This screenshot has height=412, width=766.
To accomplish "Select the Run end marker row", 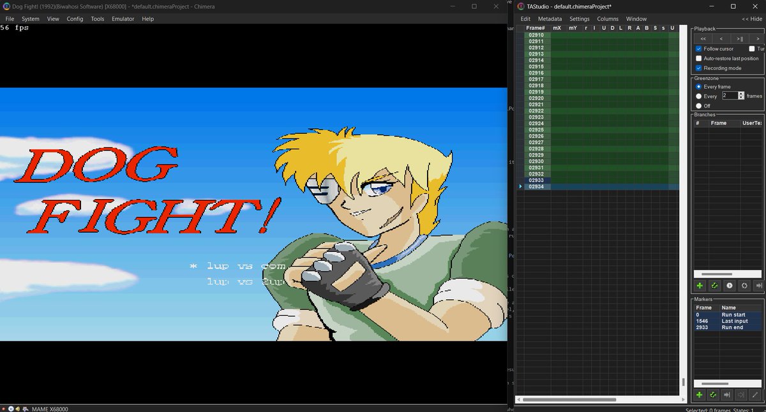I will pyautogui.click(x=728, y=327).
